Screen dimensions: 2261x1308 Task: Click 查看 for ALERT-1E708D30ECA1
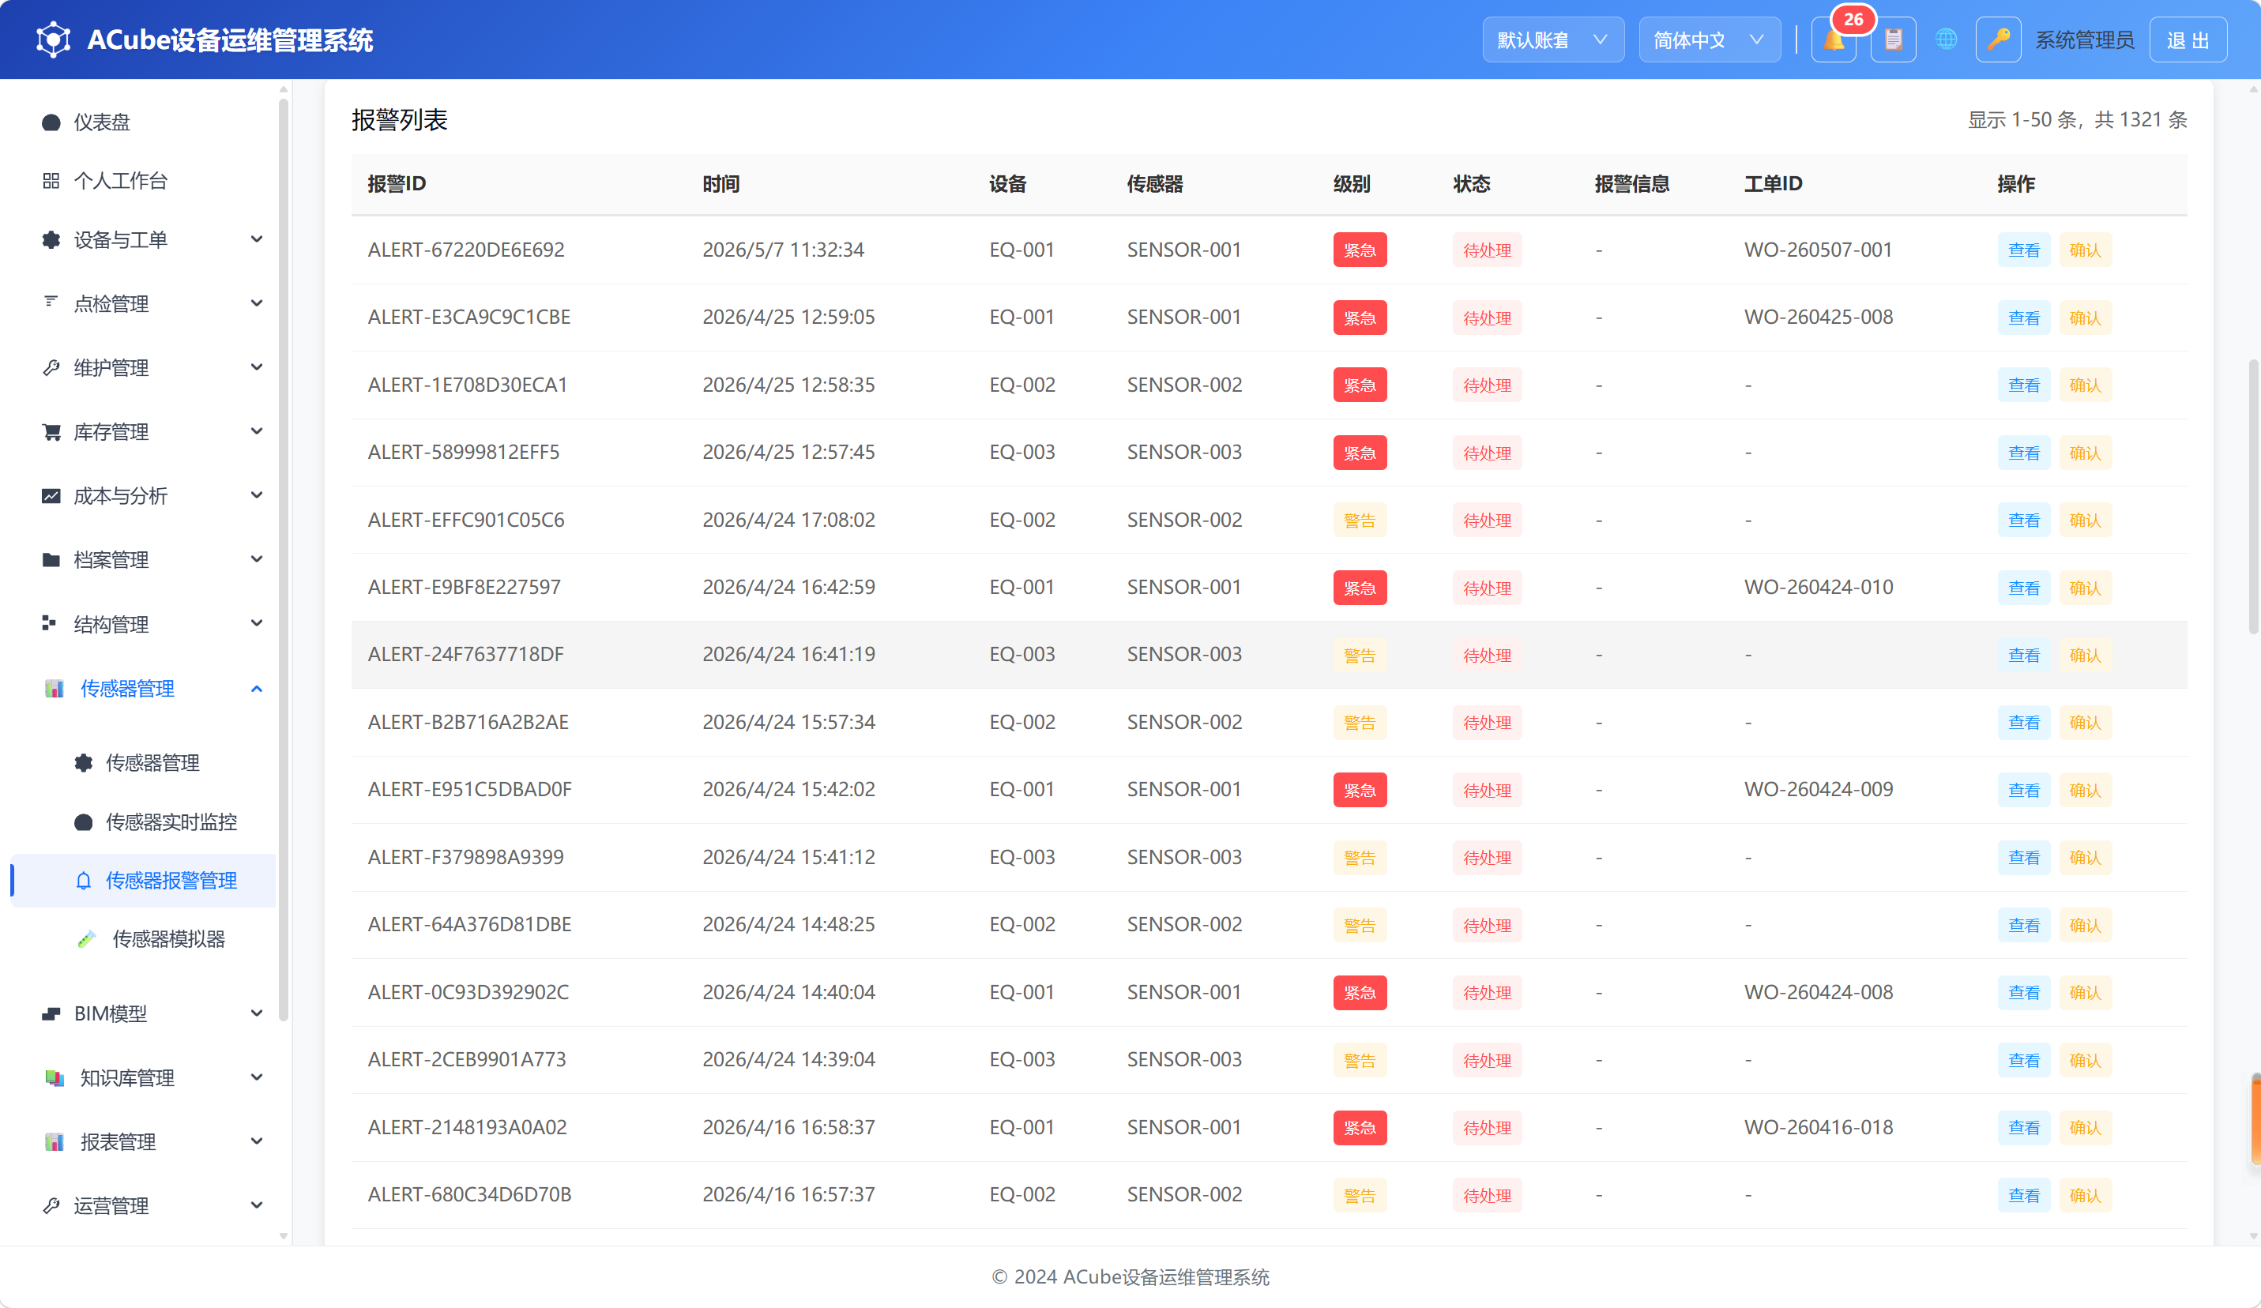[x=2023, y=385]
